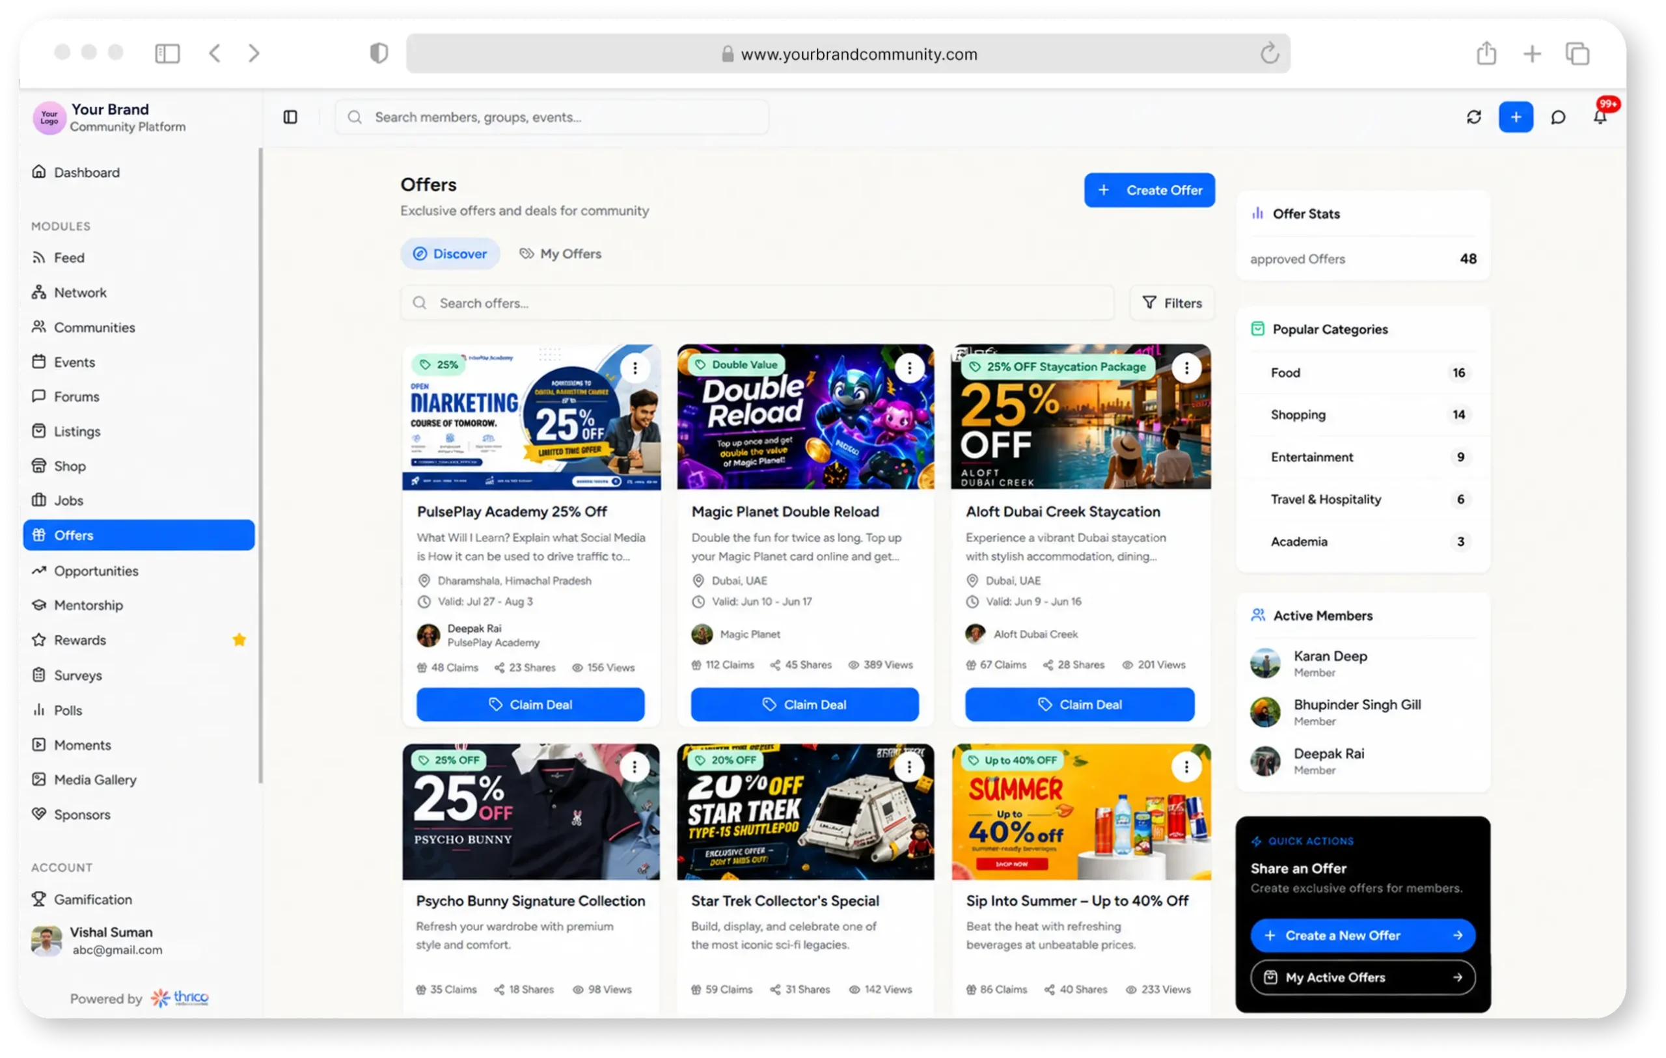
Task: Select the Academia category
Action: click(1363, 542)
